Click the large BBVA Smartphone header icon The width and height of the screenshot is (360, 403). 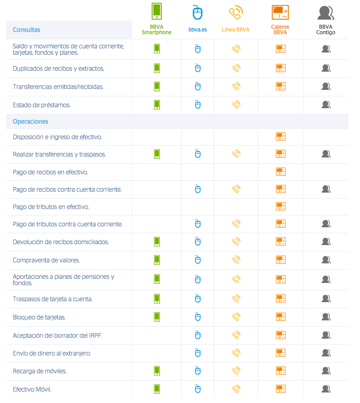pos(157,11)
